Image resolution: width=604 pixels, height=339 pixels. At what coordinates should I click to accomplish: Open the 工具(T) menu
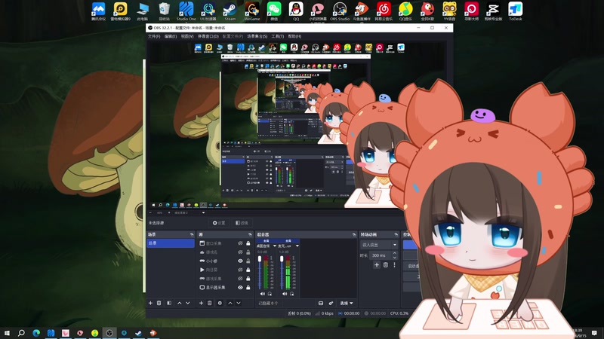point(277,36)
